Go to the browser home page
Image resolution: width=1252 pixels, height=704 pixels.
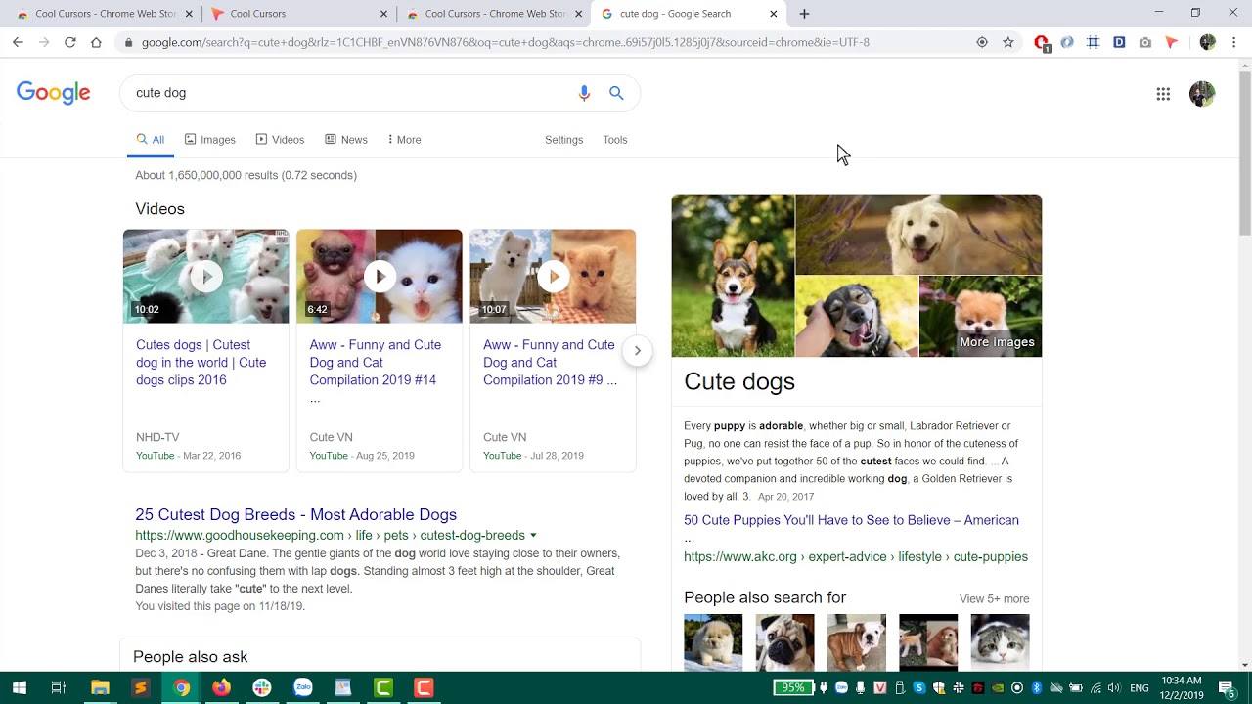(x=96, y=42)
